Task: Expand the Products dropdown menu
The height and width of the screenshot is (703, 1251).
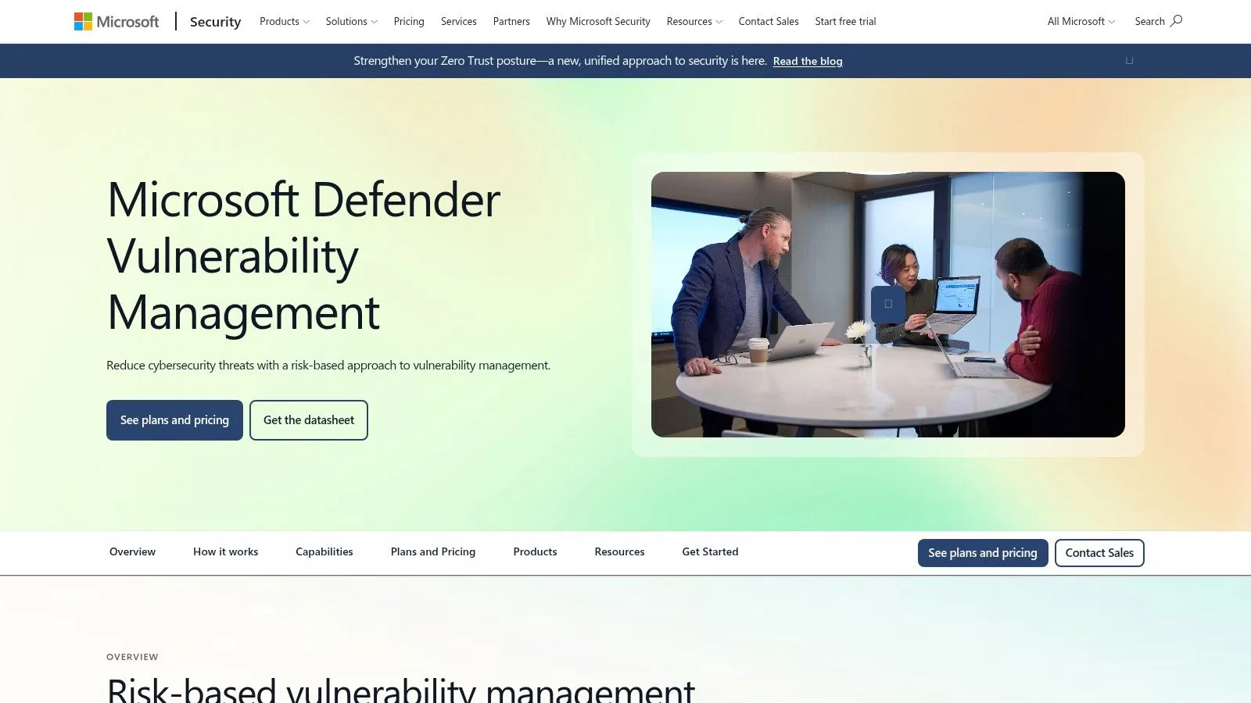Action: click(285, 21)
